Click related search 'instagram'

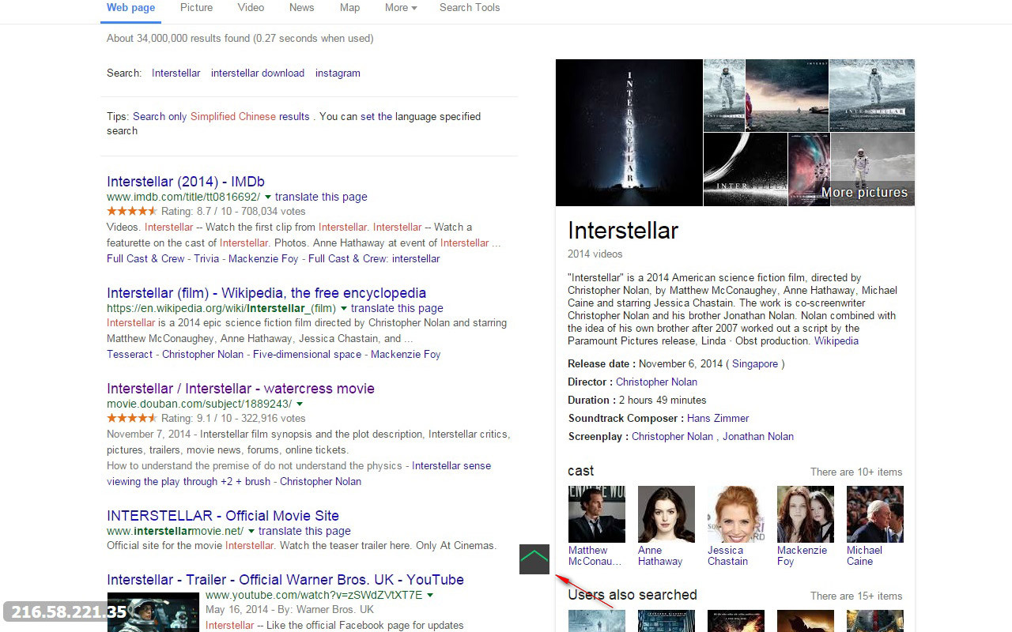[x=338, y=73]
